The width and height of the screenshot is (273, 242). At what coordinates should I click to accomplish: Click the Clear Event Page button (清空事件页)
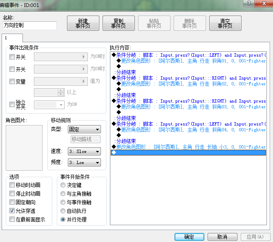click(225, 23)
